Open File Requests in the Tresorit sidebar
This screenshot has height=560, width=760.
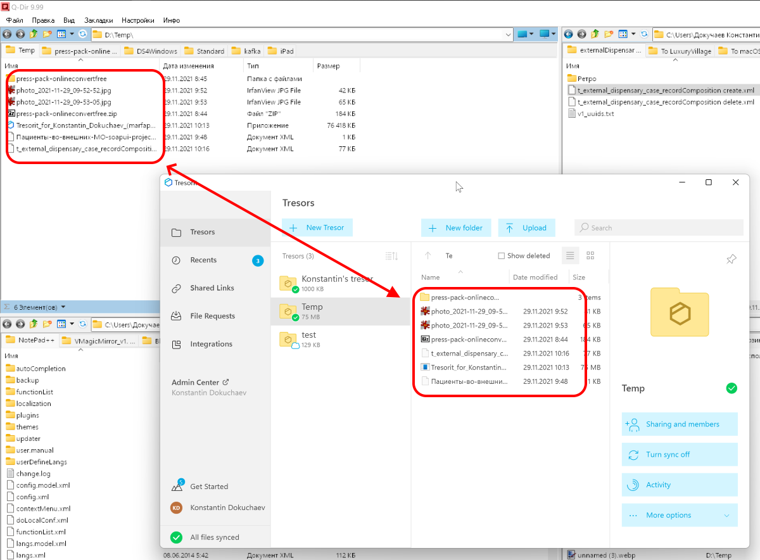coord(215,315)
